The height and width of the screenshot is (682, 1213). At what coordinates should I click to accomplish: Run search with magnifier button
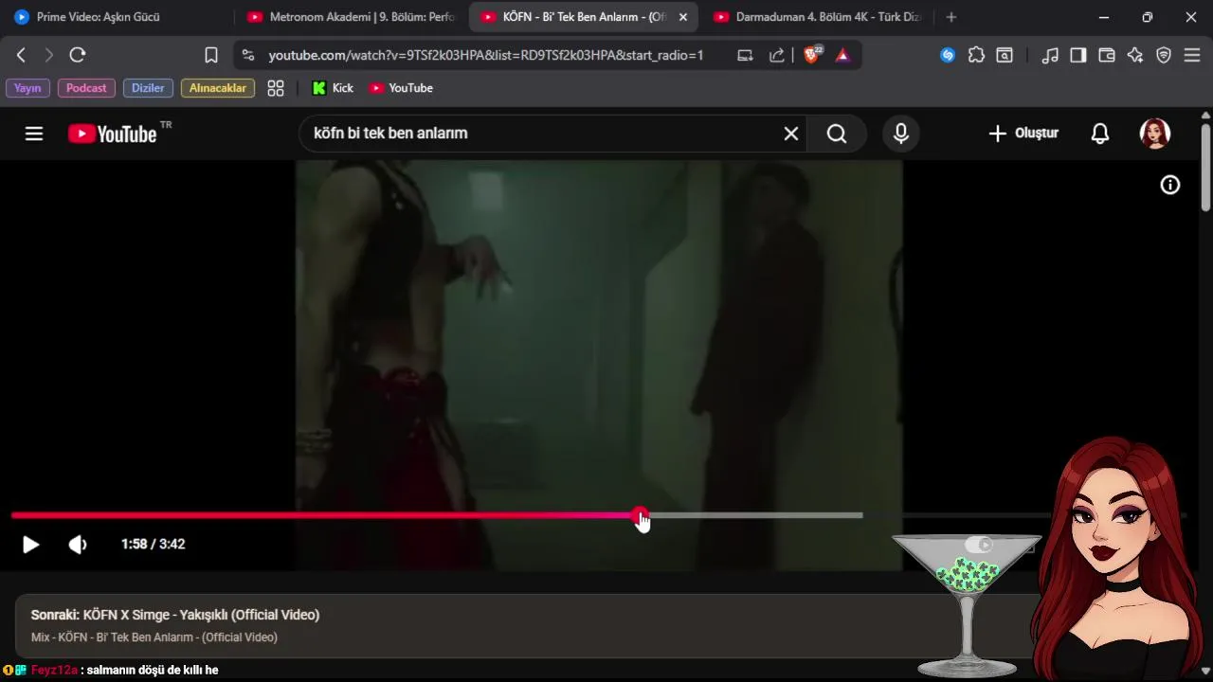pyautogui.click(x=837, y=134)
